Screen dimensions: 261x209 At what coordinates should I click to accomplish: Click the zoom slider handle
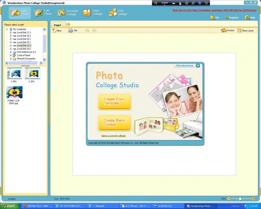coord(240,199)
